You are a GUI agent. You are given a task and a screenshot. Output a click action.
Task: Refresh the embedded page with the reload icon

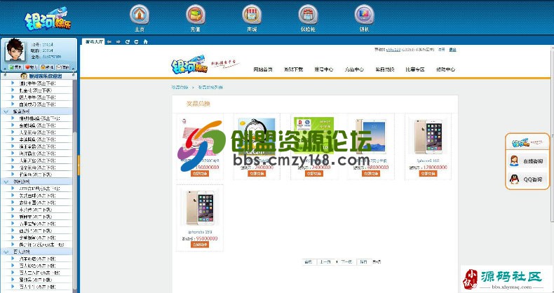[128, 41]
